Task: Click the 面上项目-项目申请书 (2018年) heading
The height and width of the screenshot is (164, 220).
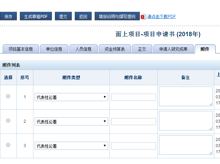Action: (x=158, y=34)
